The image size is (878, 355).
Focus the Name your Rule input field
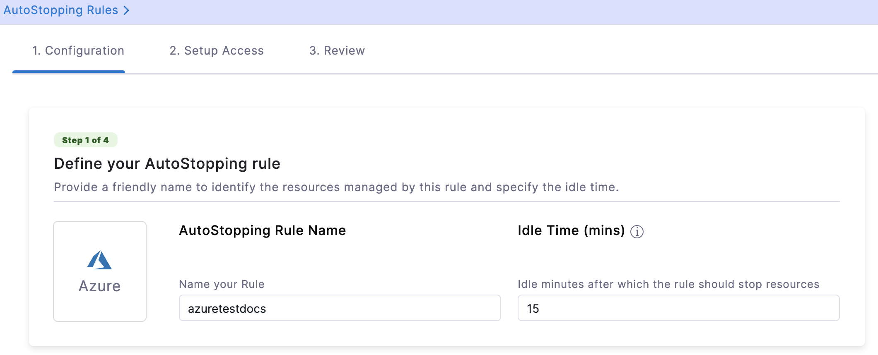point(340,308)
